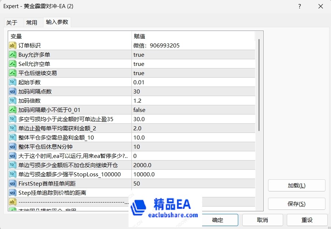
Task: Click the integer icon beside FirstStep首单挂单间距
Action: [13, 184]
